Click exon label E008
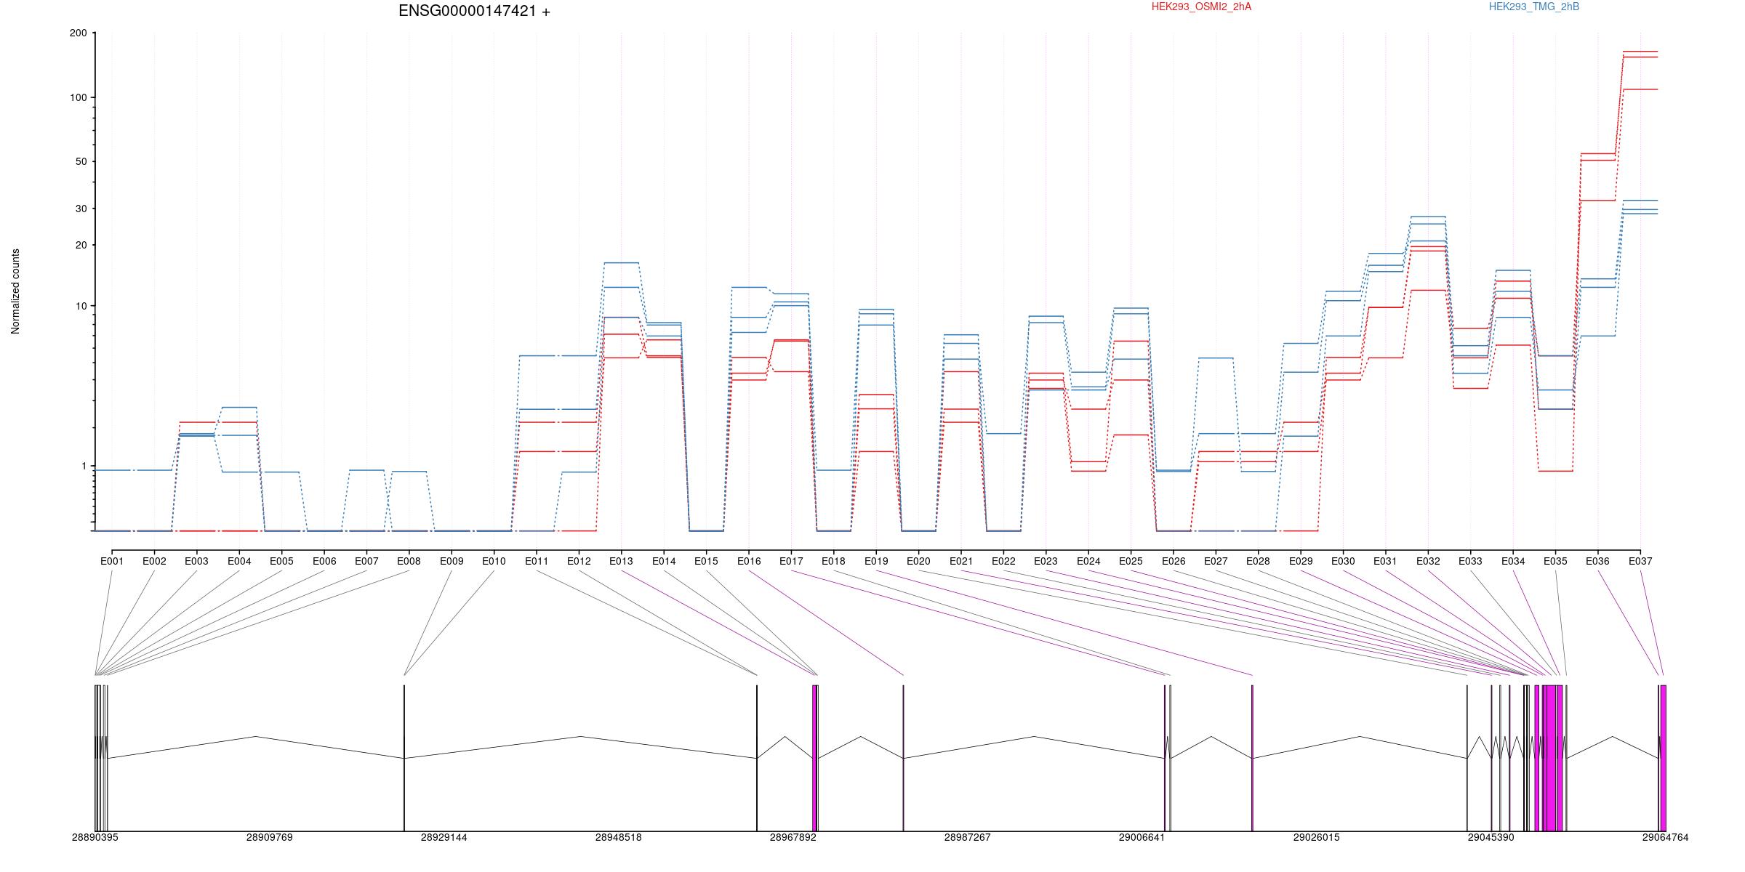Viewport: 1745px width, 872px height. [409, 561]
